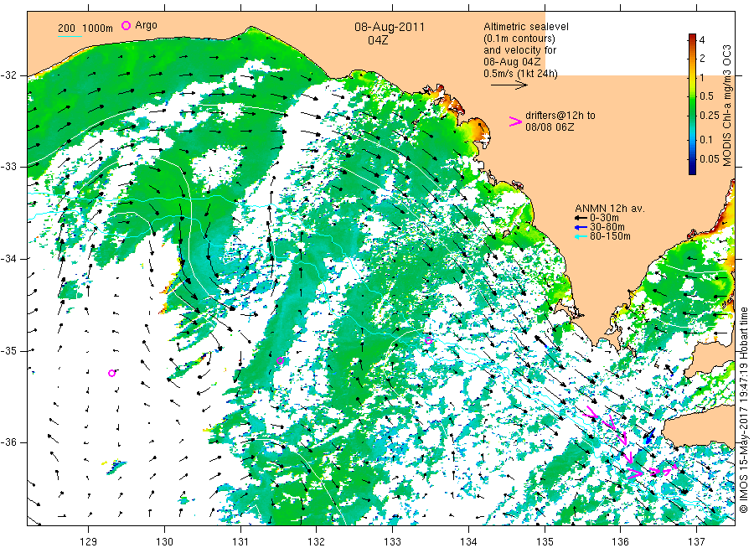Image resolution: width=754 pixels, height=553 pixels.
Task: Click the 'drifters@12h to' label
Action: coord(560,116)
